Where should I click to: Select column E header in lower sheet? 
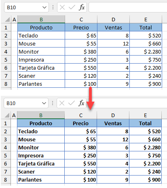(x=146, y=116)
